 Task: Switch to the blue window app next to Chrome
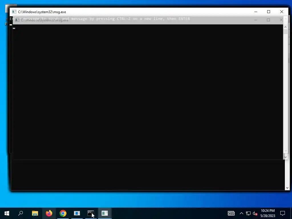77,213
